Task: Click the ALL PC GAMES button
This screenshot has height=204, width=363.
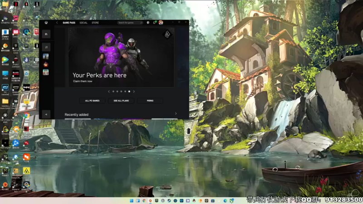Action: click(x=92, y=101)
